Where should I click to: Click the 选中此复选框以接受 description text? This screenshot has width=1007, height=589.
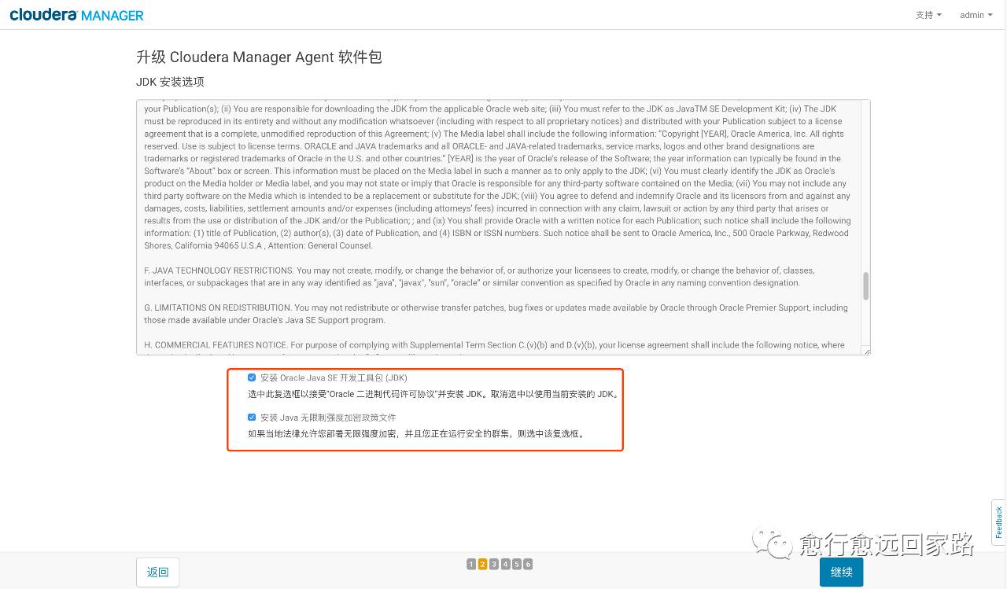(433, 394)
